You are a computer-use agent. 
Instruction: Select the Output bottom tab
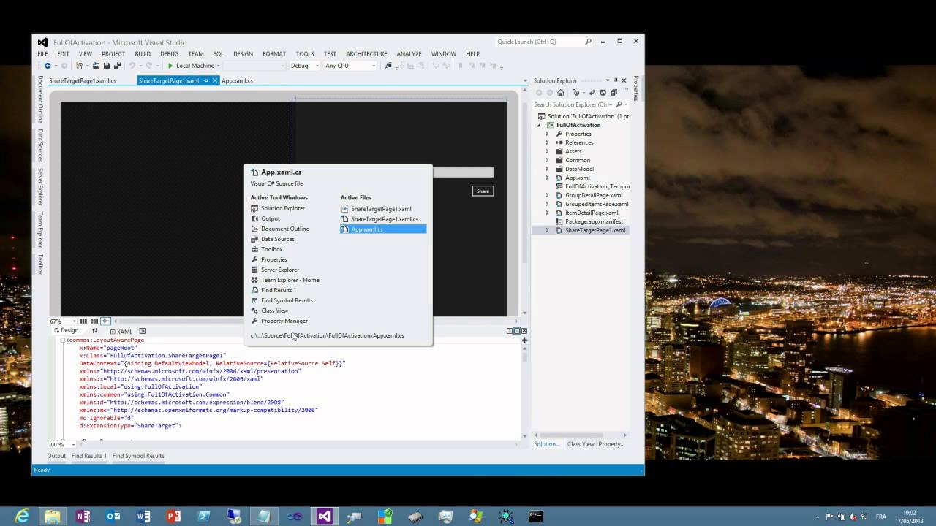click(x=56, y=456)
